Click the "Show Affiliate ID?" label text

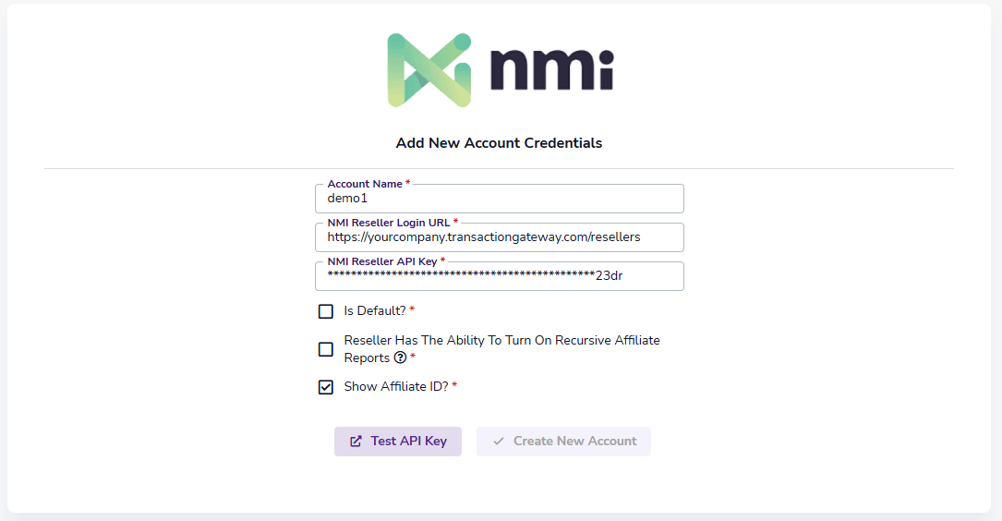tap(396, 386)
